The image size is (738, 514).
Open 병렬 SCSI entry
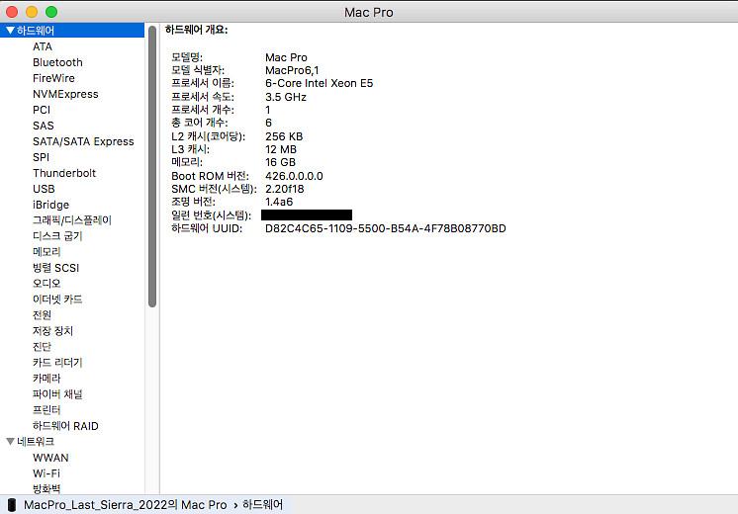[56, 268]
